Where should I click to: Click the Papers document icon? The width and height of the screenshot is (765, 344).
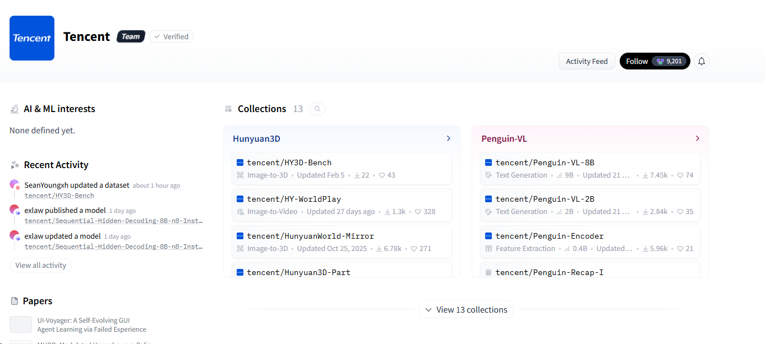[x=15, y=301]
